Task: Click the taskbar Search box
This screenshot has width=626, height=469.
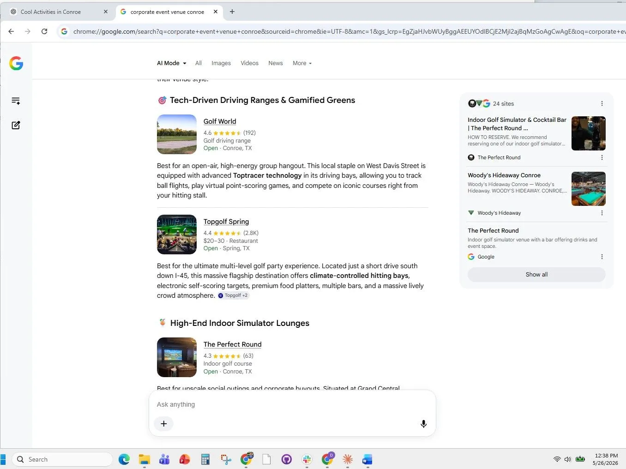Action: tap(62, 459)
